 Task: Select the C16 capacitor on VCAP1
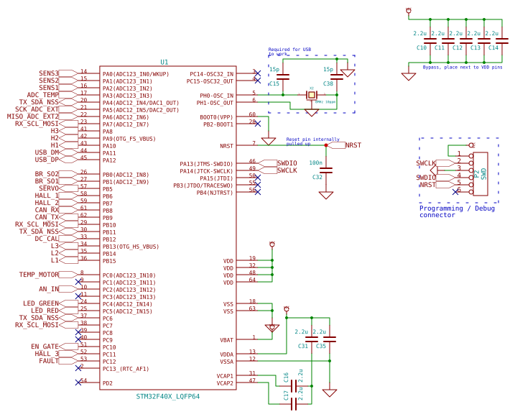[294, 386]
